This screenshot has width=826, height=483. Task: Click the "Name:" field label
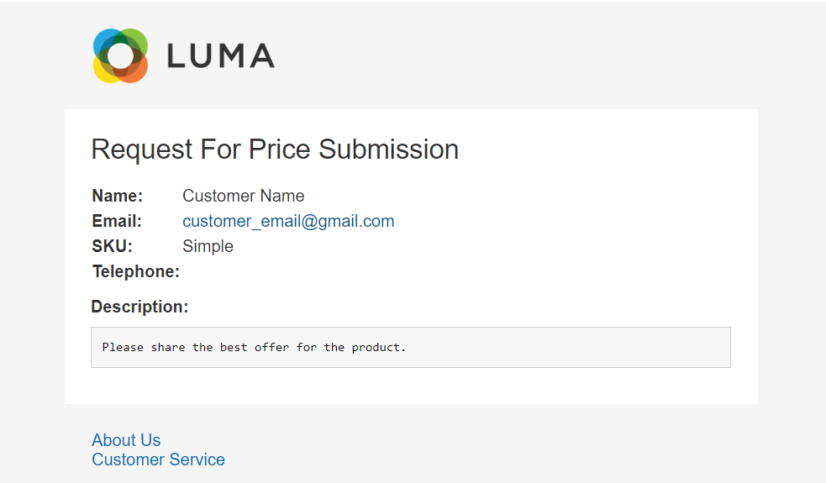point(118,196)
